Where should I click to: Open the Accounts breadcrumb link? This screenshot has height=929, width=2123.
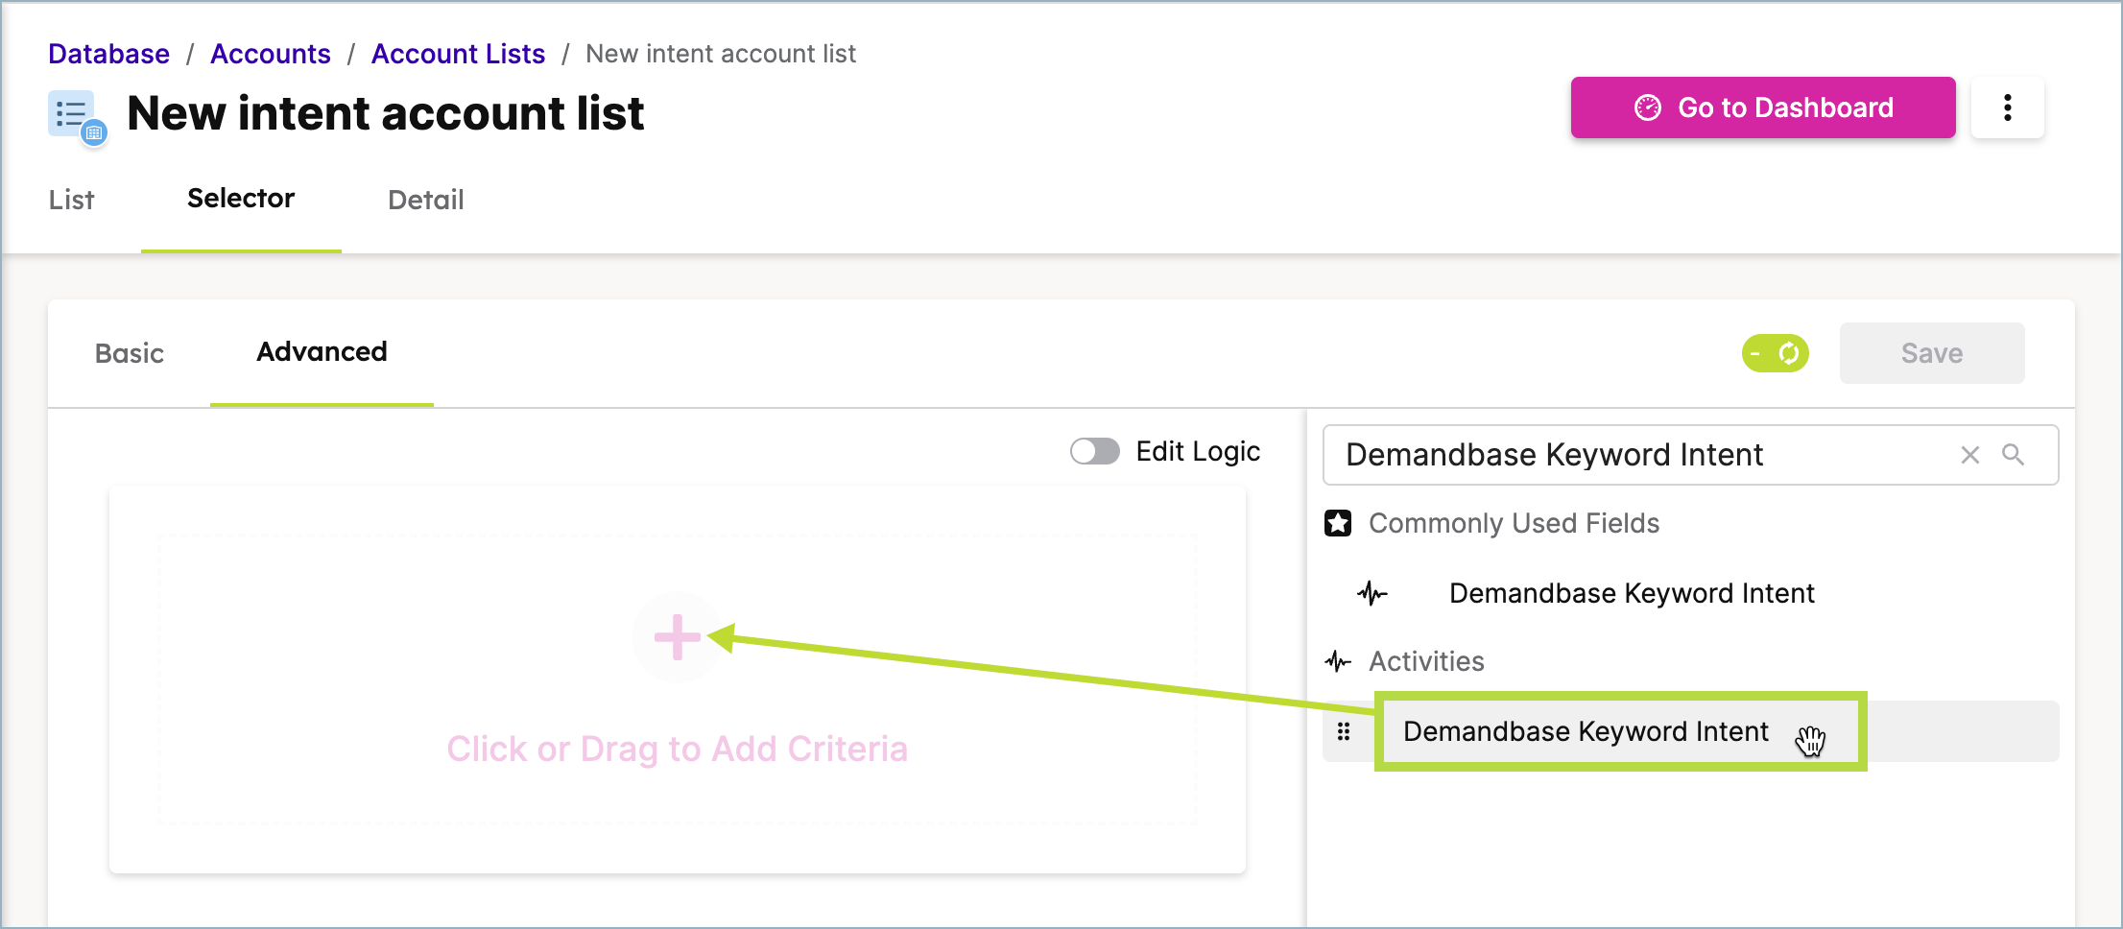click(x=271, y=54)
